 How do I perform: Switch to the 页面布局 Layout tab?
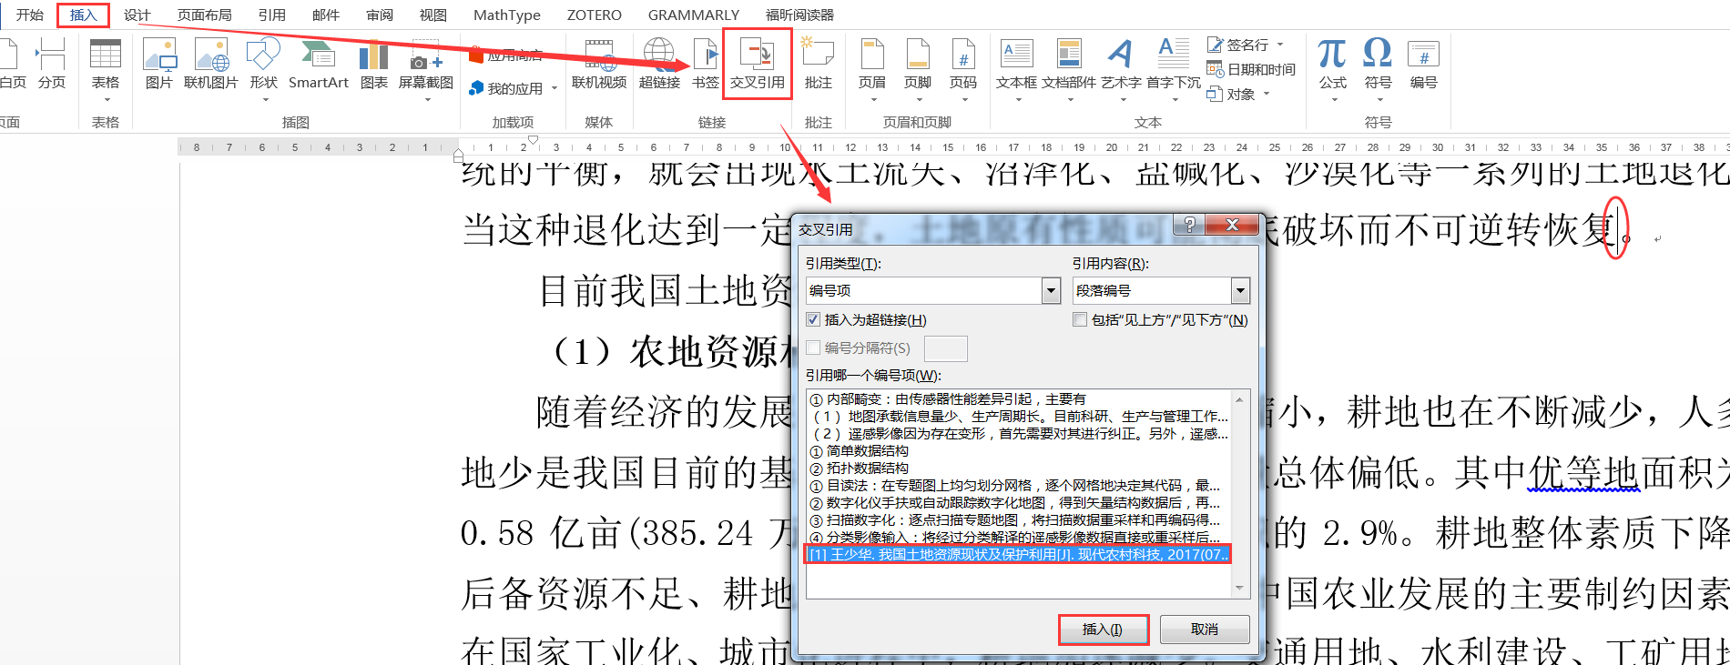click(205, 15)
